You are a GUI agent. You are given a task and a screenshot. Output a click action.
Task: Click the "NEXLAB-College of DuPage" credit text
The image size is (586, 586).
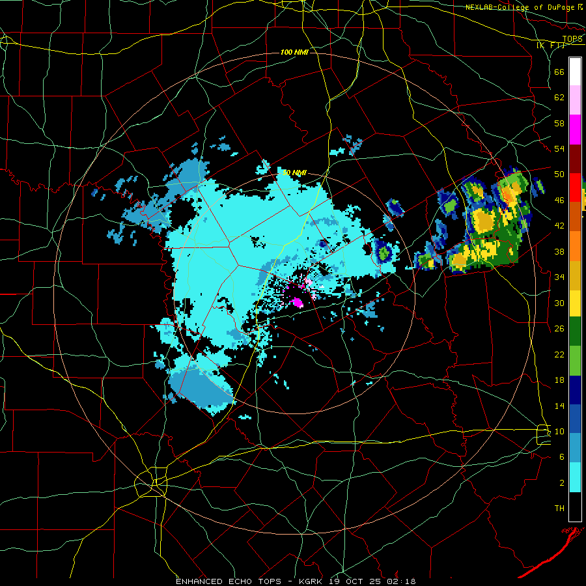(520, 7)
